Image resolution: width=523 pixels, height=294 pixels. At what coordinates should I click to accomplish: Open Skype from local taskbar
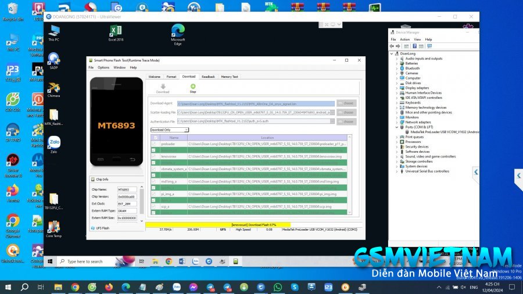[295, 287]
